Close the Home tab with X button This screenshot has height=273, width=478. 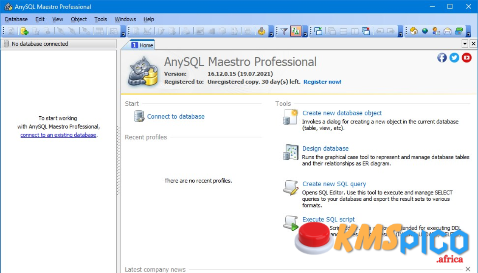coord(473,44)
